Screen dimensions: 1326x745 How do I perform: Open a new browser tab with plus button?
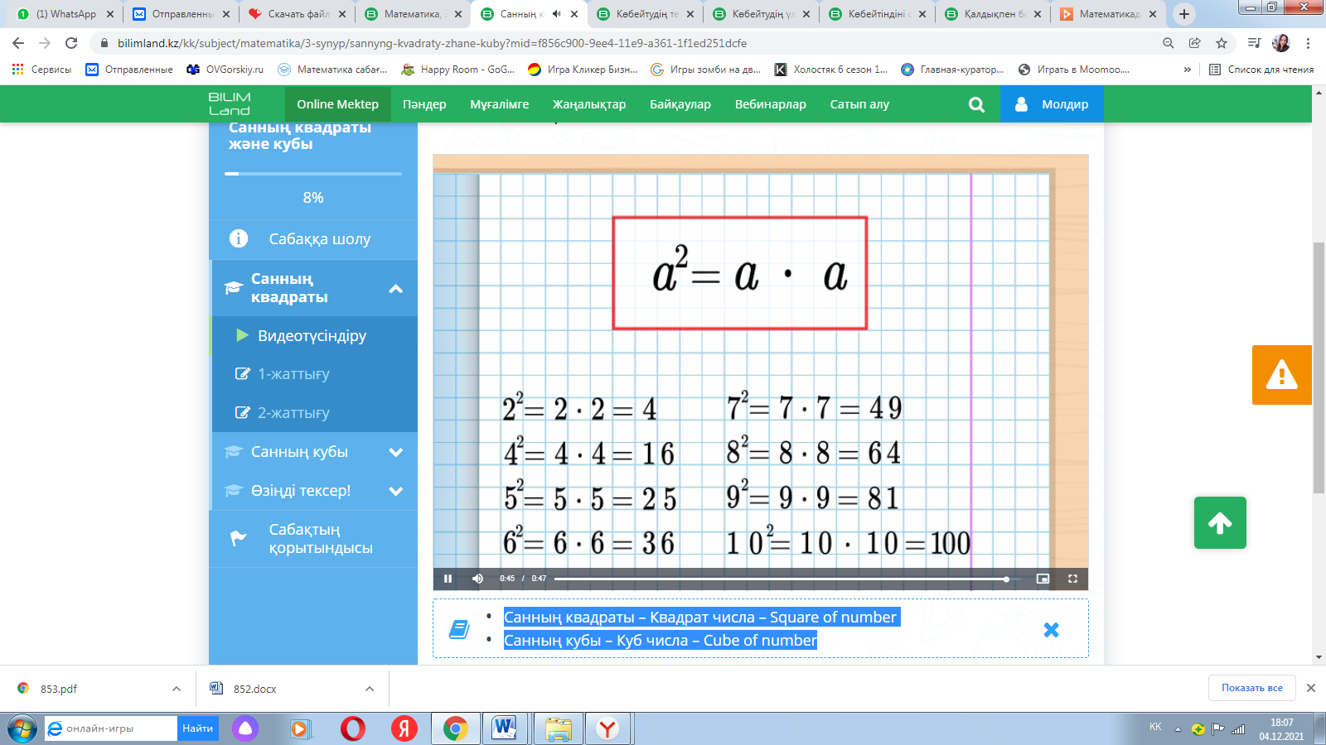pyautogui.click(x=1184, y=14)
